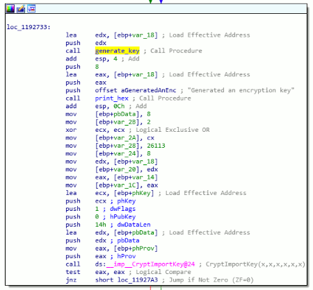The image size is (313, 290).
Task: Click the graph node title bar
Action: point(156,9)
